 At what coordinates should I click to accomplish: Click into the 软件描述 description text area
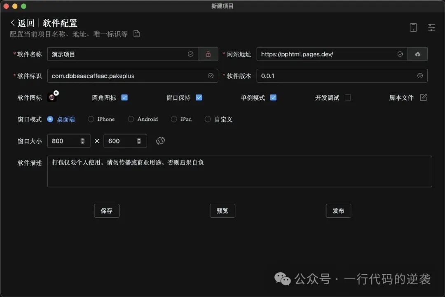point(239,171)
